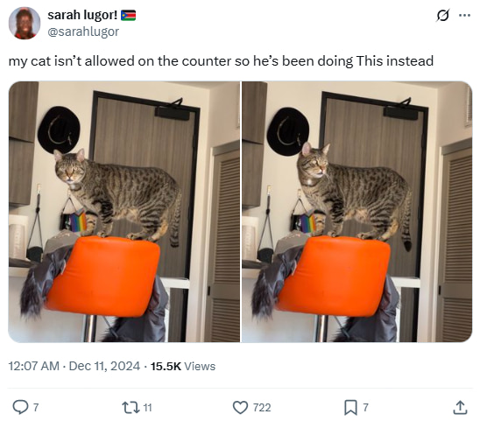This screenshot has width=480, height=421.
Task: Open sarah lugor's profile avatar
Action: (x=25, y=24)
